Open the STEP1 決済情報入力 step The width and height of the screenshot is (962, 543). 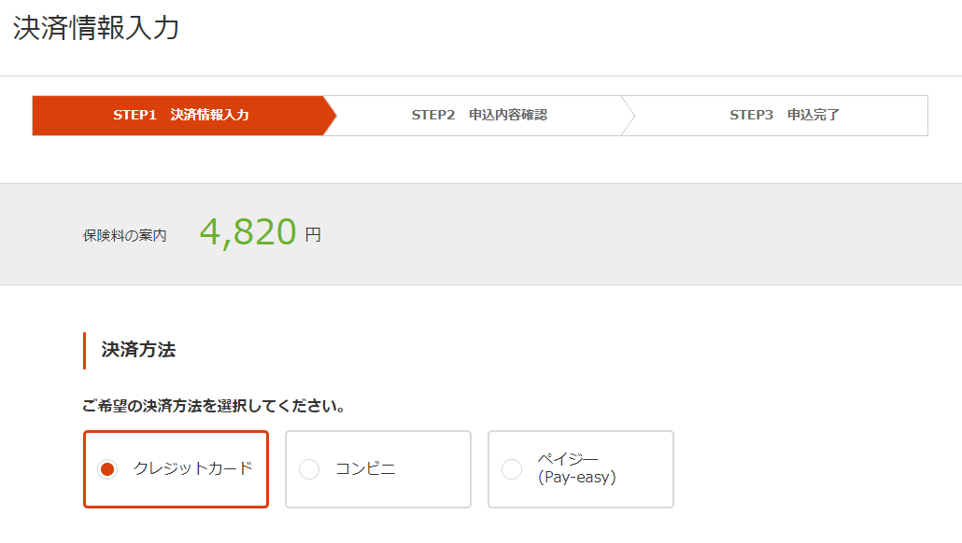180,115
